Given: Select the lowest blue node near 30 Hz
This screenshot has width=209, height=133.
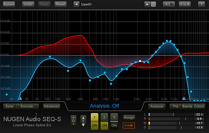Looking at the screenshot, I should point(7,94).
